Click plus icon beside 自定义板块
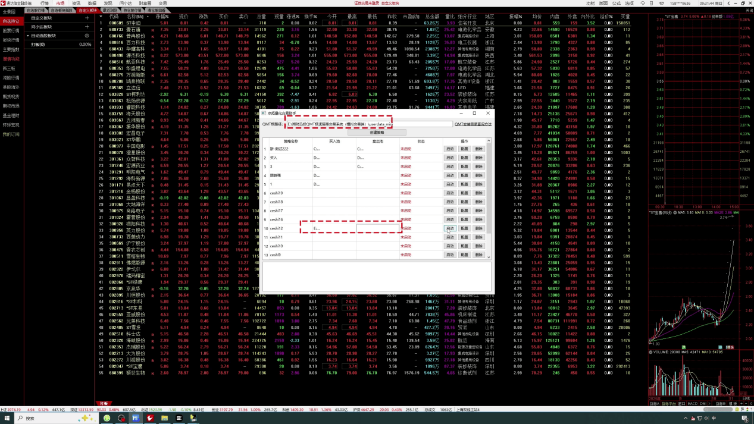The width and height of the screenshot is (754, 424). 87,18
